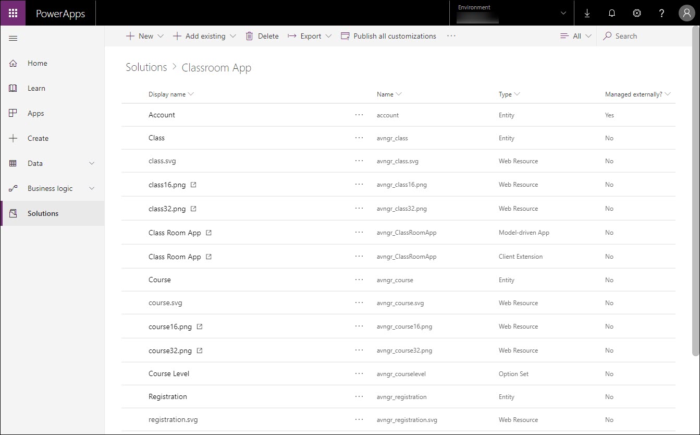
Task: Select Home in the left navigation
Action: point(37,63)
